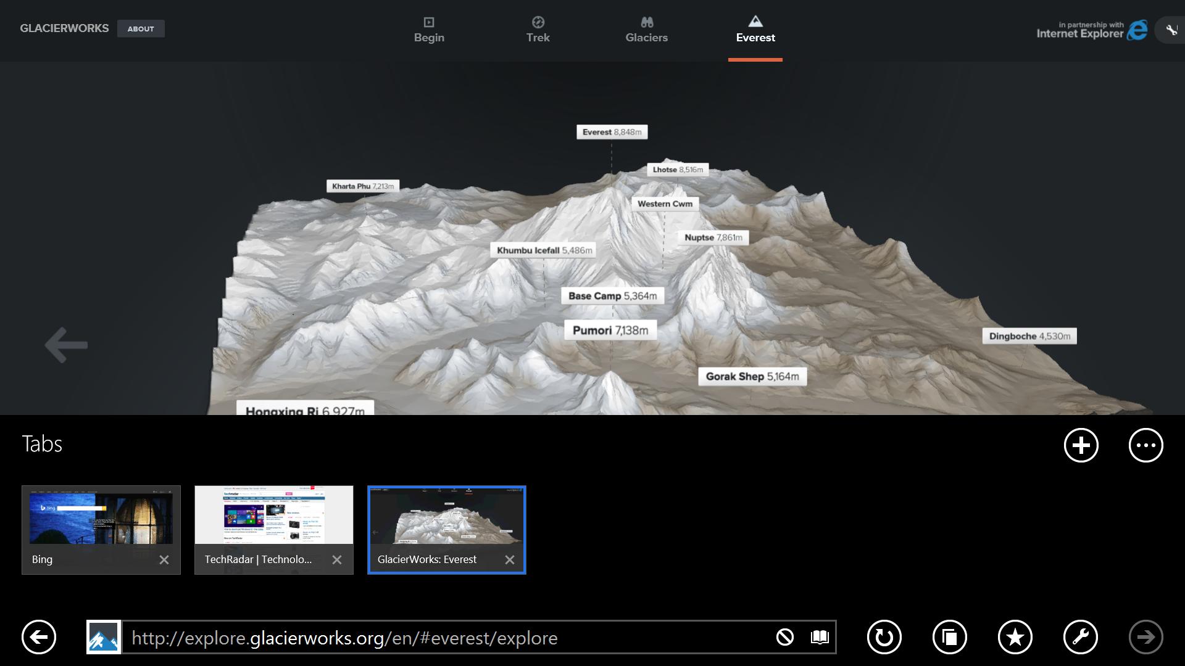Switch to the Trek section
The width and height of the screenshot is (1185, 666).
[538, 30]
